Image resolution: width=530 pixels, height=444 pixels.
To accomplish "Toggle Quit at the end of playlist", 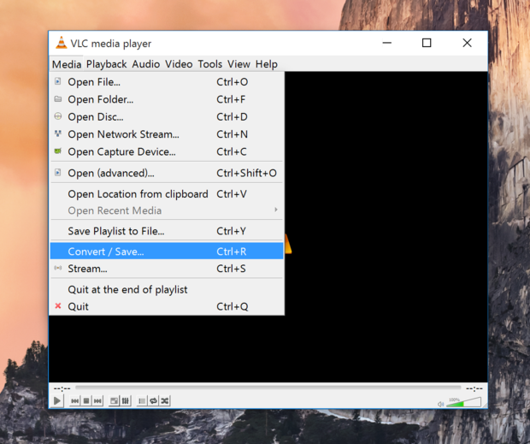I will coord(167,289).
